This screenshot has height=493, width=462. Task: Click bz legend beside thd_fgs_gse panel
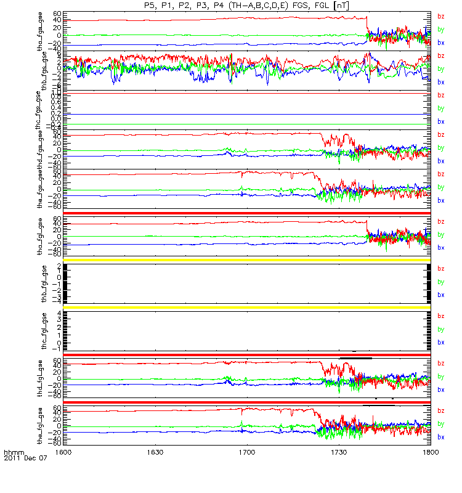[x=441, y=135]
